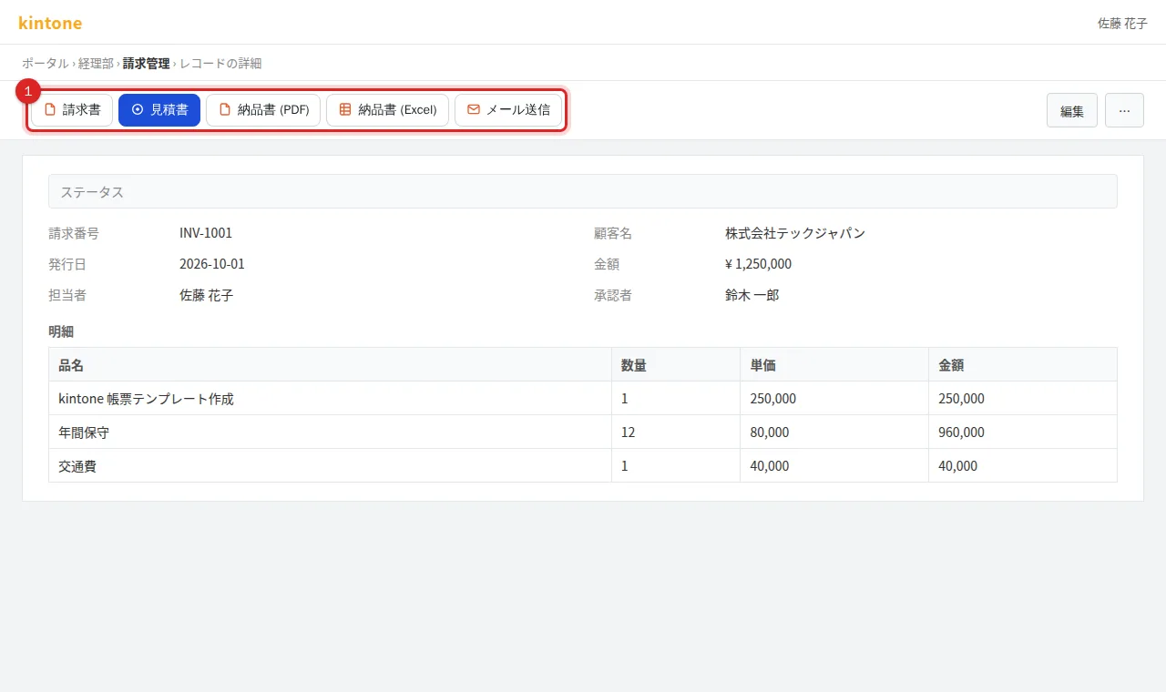Click the 明細 section heading
1166x692 pixels.
[61, 331]
